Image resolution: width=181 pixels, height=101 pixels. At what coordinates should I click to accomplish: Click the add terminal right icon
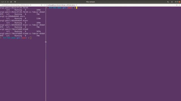11,2
